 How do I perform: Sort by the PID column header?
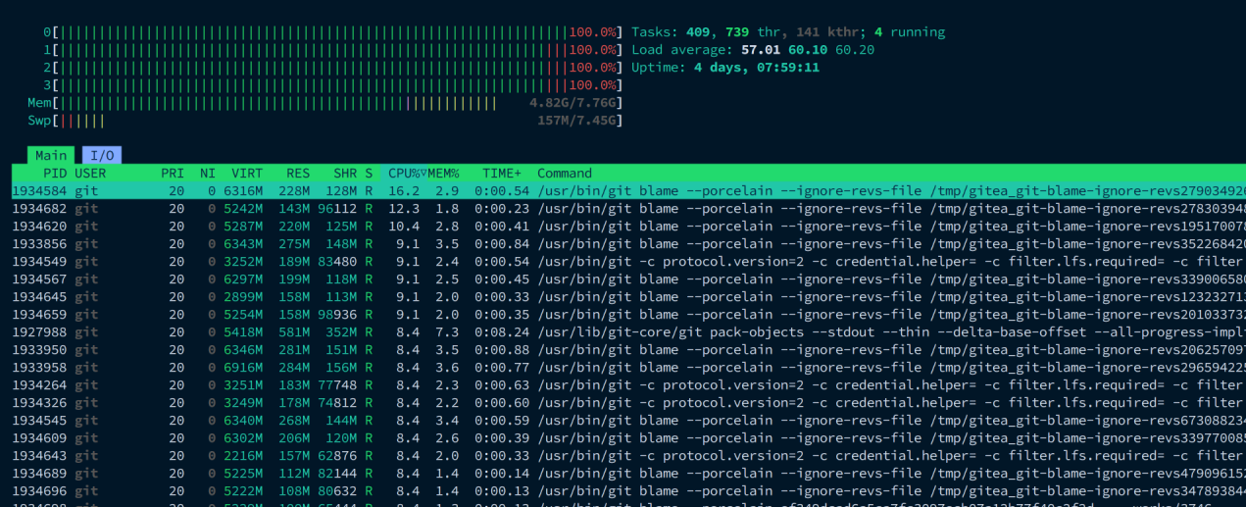click(55, 173)
